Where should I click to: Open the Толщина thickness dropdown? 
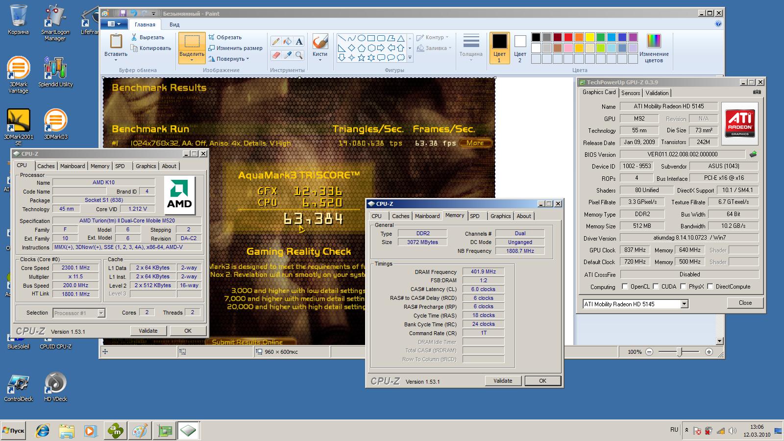click(x=471, y=48)
